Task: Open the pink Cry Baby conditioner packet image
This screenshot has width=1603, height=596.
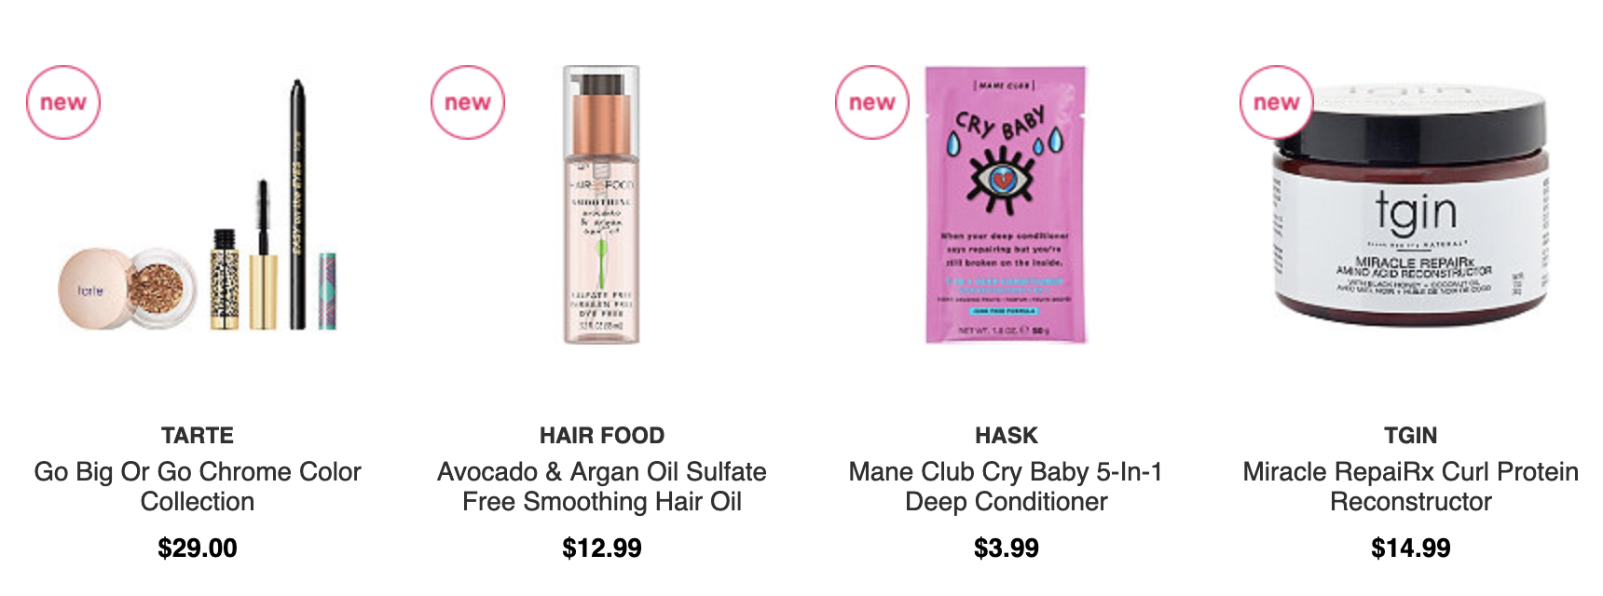Action: [1006, 205]
